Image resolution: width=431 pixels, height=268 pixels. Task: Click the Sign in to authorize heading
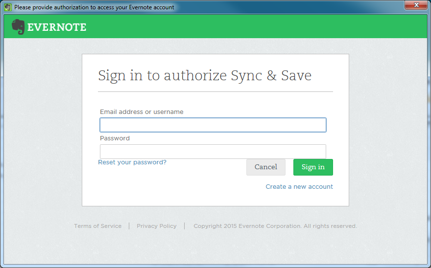click(x=205, y=75)
